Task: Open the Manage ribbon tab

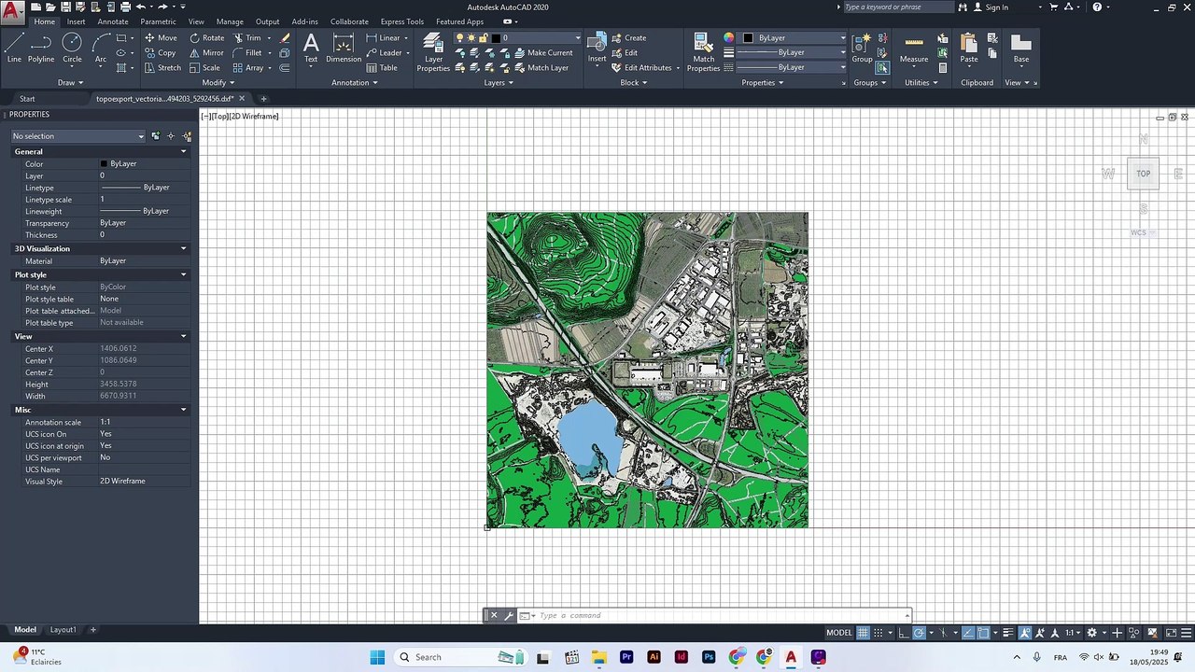Action: point(230,21)
